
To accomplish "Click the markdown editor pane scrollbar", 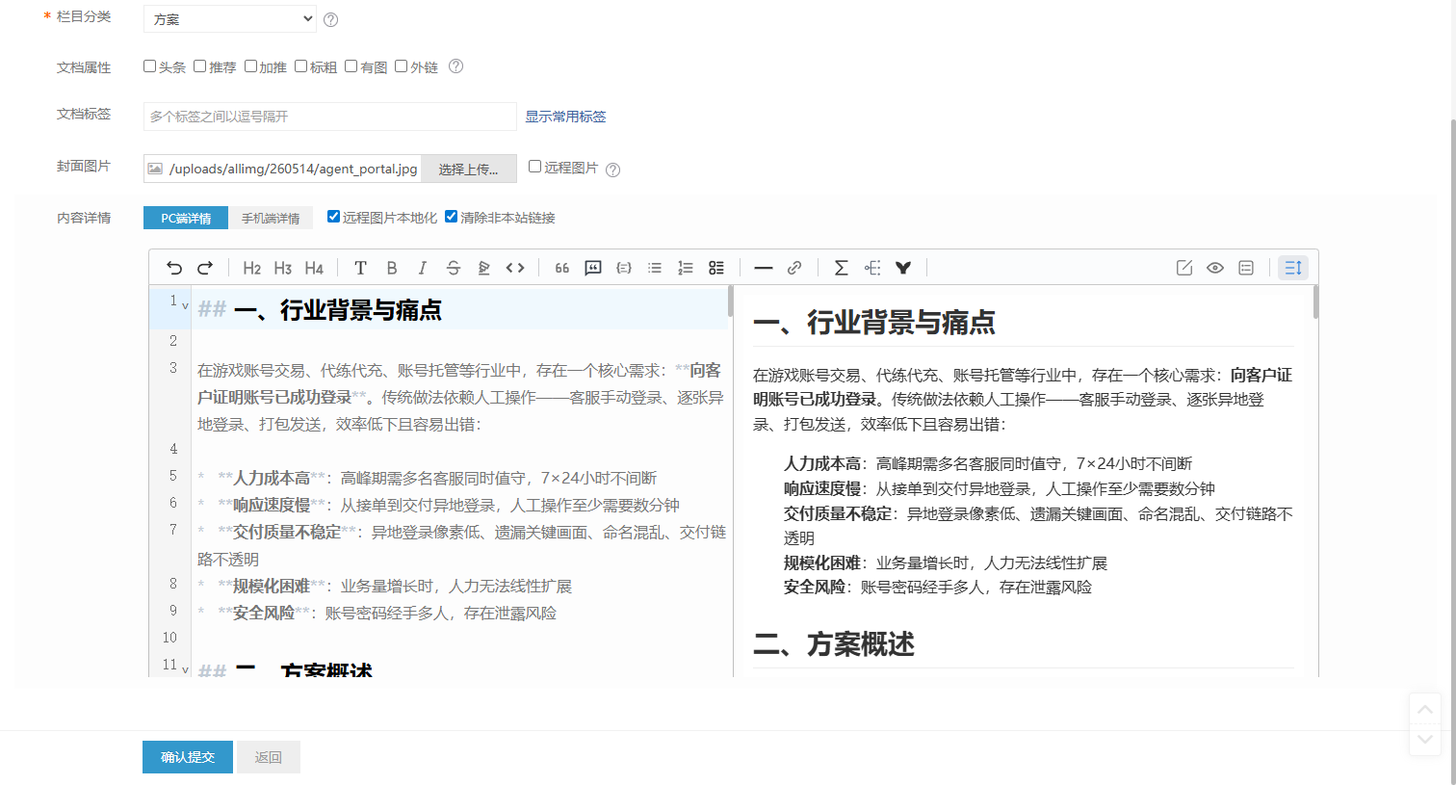I will (x=730, y=301).
